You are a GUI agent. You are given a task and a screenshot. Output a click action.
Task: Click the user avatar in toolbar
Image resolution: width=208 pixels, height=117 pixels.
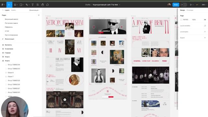[169, 5]
